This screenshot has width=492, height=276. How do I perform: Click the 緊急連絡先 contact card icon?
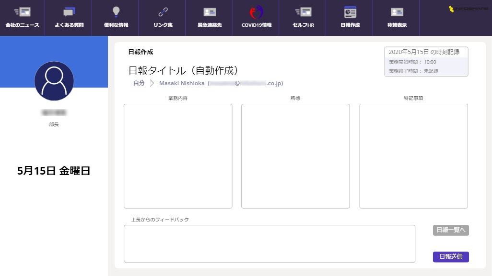pos(210,12)
